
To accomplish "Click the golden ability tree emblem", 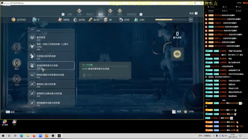I will (177, 54).
